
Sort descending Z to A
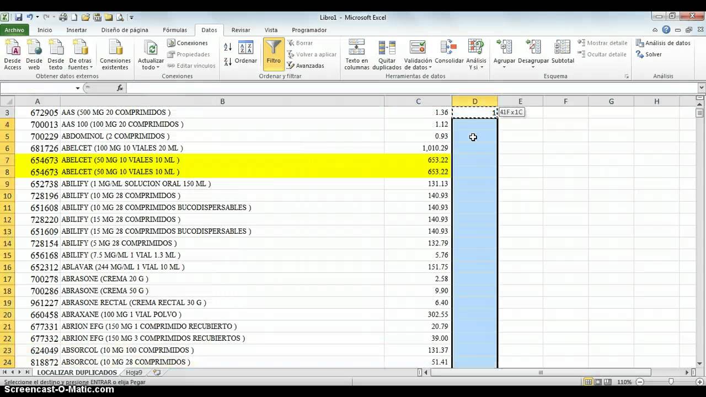(228, 61)
